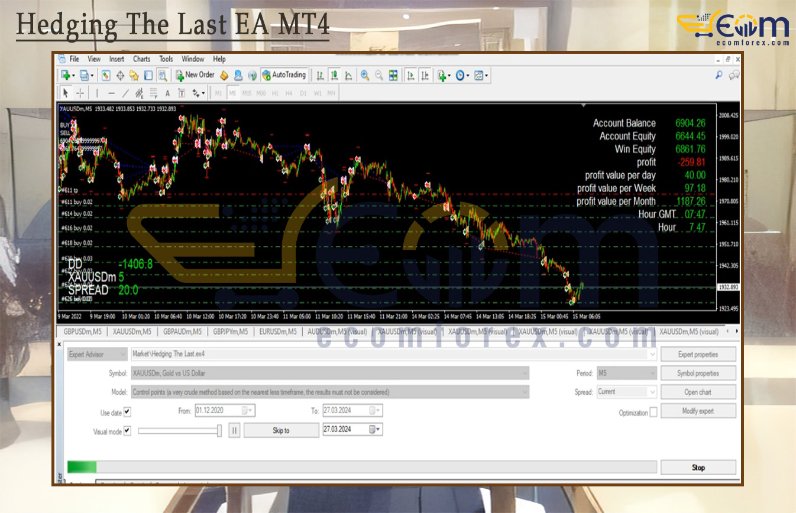The height and width of the screenshot is (513, 796).
Task: Stop the running backtest
Action: point(698,467)
